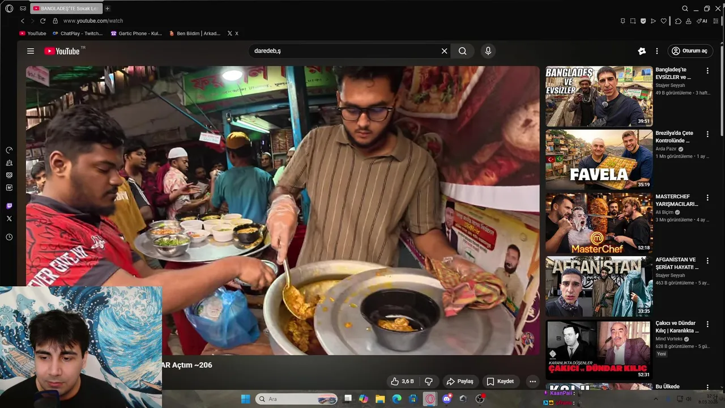Start voice search with the microphone
The width and height of the screenshot is (725, 408).
[x=488, y=51]
